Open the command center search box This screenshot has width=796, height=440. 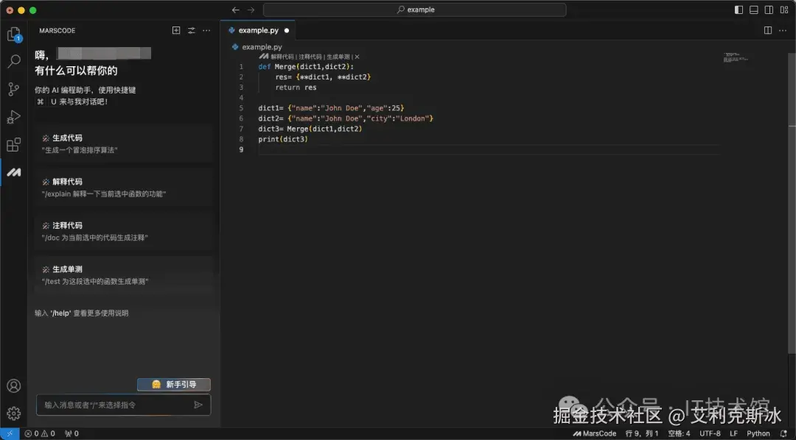pos(415,10)
